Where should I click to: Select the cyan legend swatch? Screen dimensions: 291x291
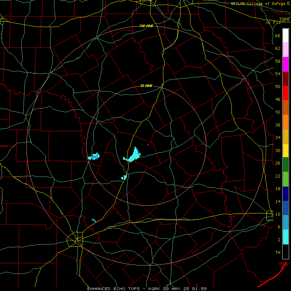286,237
